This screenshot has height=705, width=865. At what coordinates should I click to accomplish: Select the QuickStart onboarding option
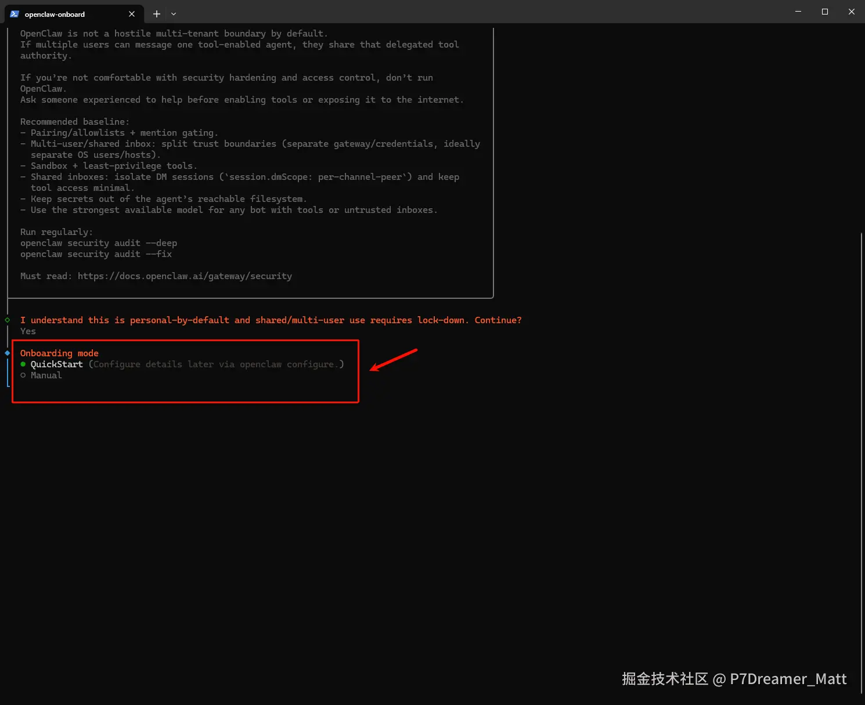point(182,364)
